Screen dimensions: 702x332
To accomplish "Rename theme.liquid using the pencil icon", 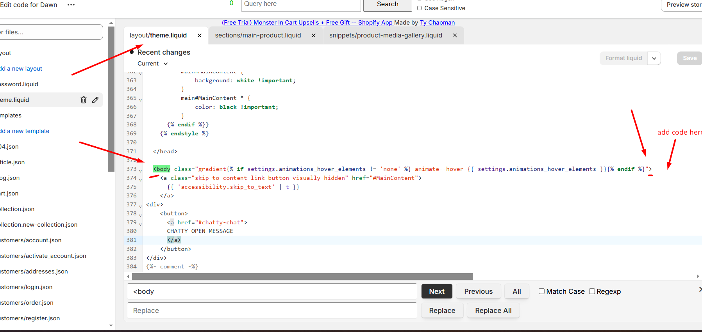I will point(95,100).
